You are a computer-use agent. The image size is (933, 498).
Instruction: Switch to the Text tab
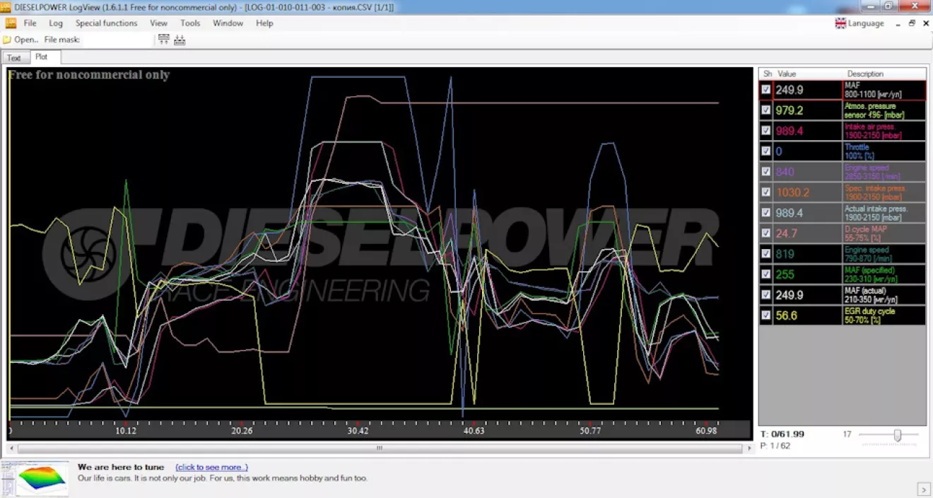coord(14,58)
